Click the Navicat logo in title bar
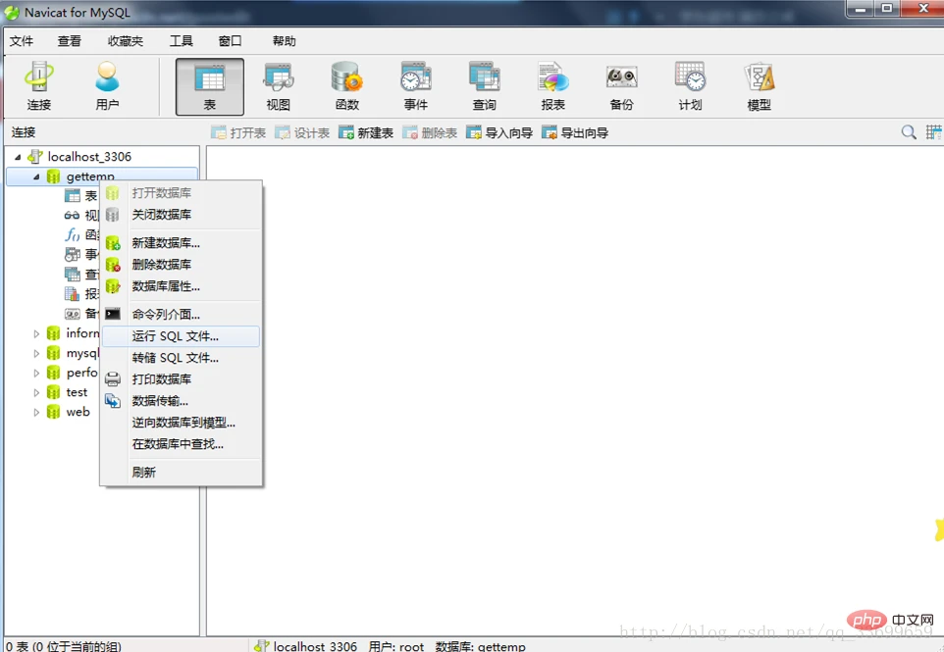 point(12,12)
